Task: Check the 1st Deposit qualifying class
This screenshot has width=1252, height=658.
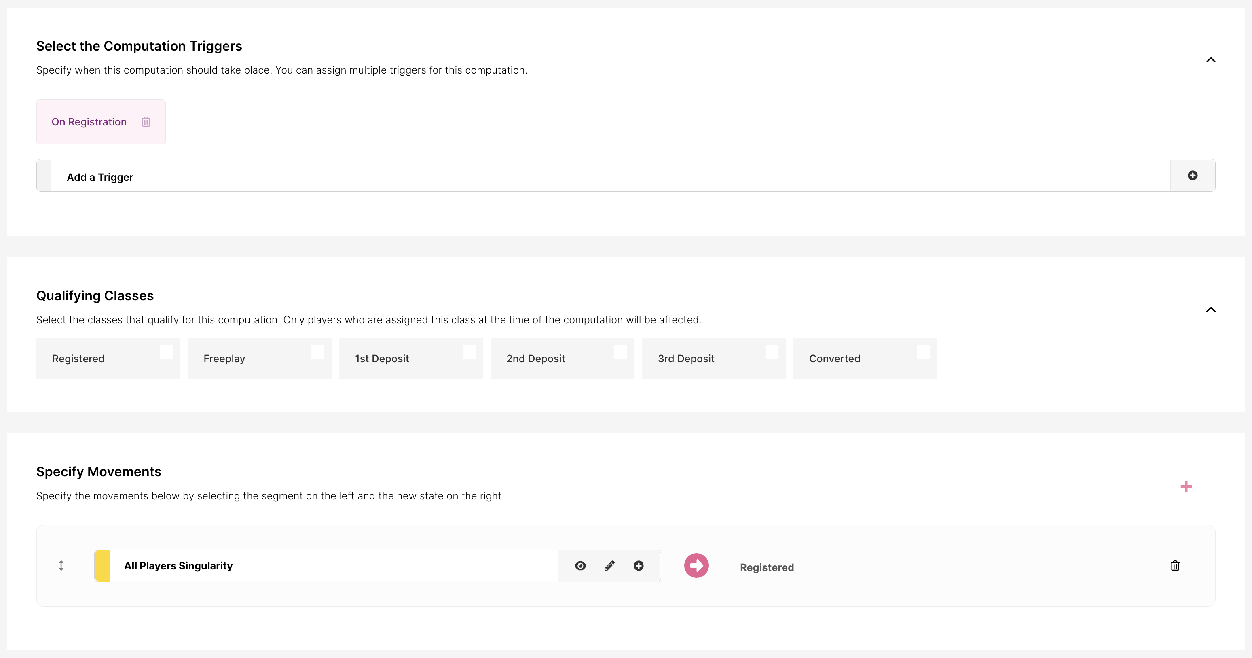Action: pos(469,352)
